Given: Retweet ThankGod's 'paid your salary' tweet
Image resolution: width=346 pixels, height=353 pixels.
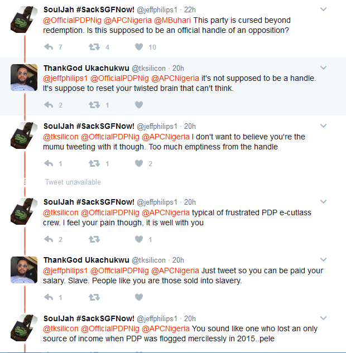Looking at the screenshot, I should (x=94, y=297).
